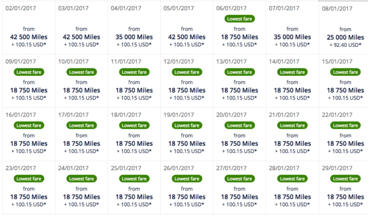Image resolution: width=368 pixels, height=217 pixels.
Task: Click Lowest fare badge for 09/01/2017
Action: pos(29,72)
